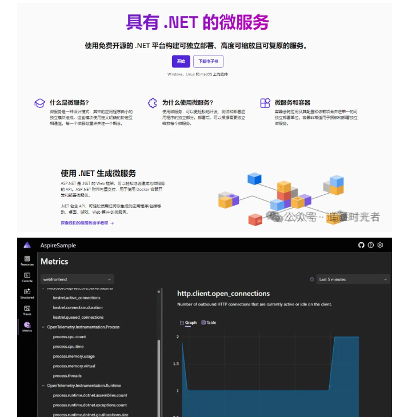Select process.cpu.time metric
The height and width of the screenshot is (417, 400).
tap(68, 347)
